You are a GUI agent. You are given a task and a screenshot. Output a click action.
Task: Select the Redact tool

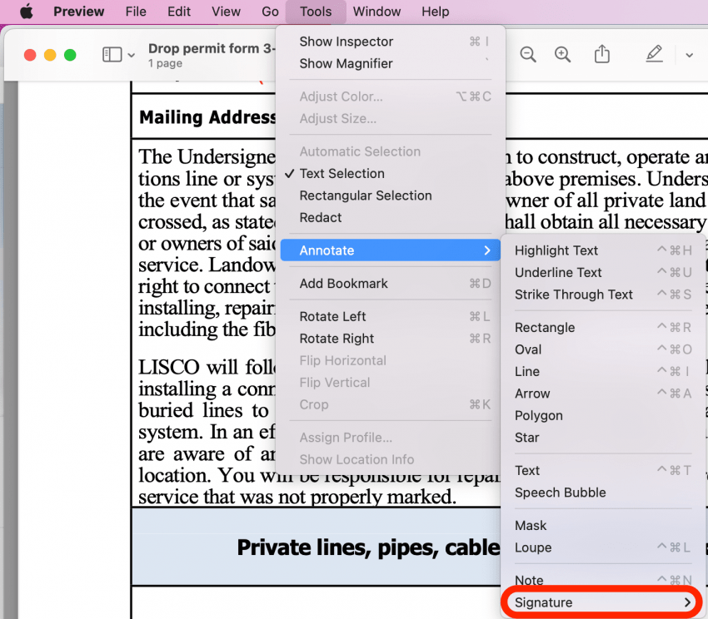click(x=321, y=218)
